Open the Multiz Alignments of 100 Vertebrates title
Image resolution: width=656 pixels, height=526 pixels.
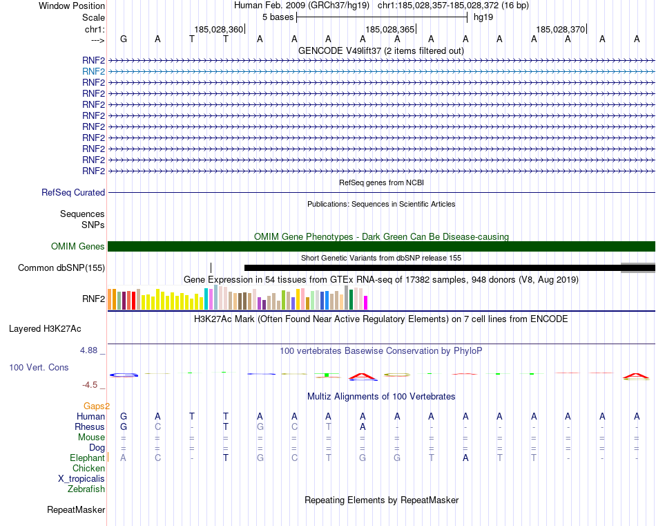[381, 397]
